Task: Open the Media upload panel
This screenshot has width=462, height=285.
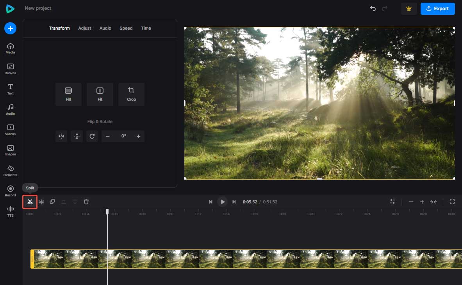Action: point(10,48)
